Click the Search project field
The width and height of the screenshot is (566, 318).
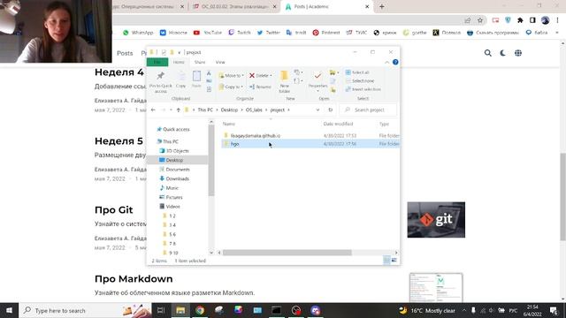368,110
